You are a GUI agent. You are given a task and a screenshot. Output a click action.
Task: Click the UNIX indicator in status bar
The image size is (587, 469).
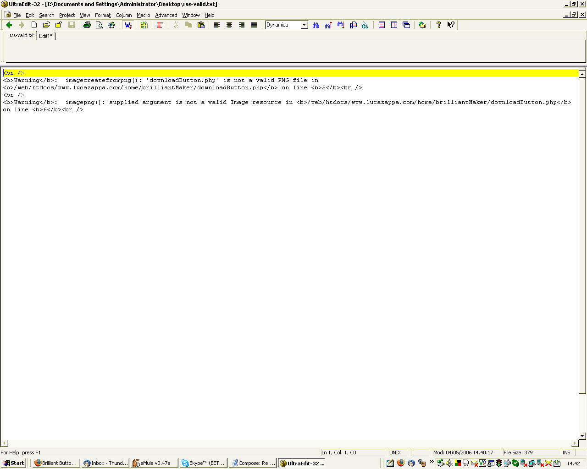[395, 453]
